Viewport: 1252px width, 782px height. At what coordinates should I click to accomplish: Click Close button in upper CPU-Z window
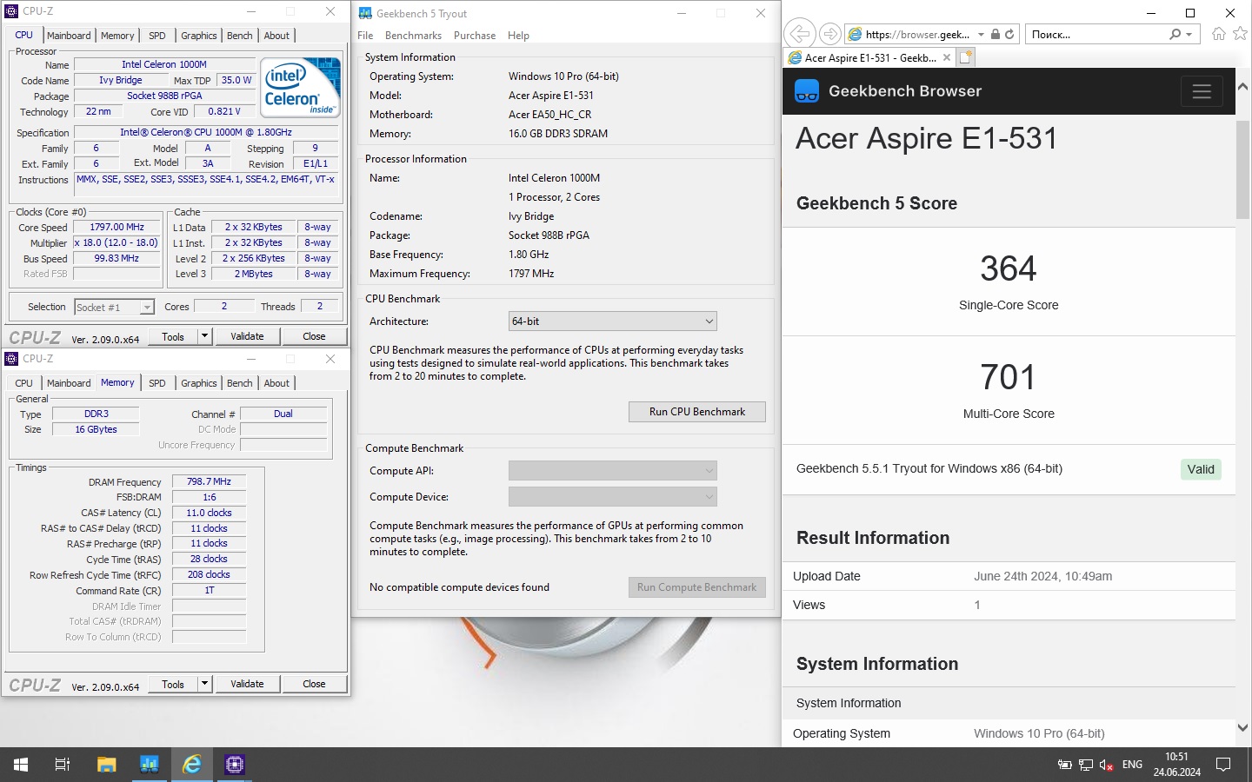coord(314,336)
